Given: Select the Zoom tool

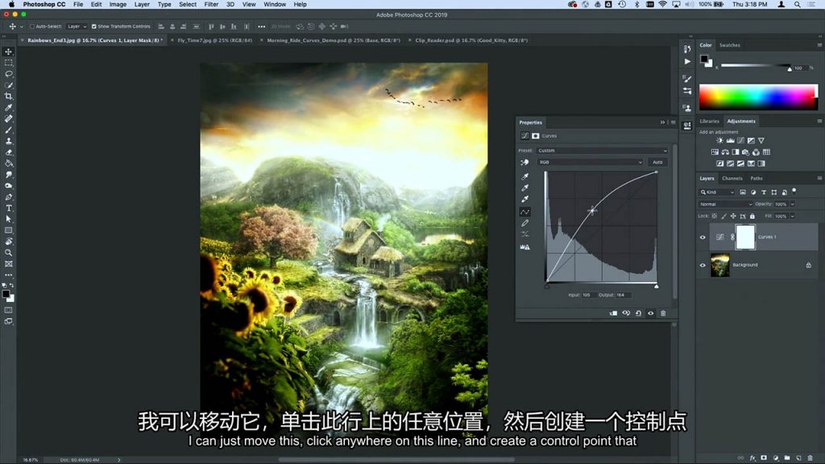Looking at the screenshot, I should coord(8,252).
